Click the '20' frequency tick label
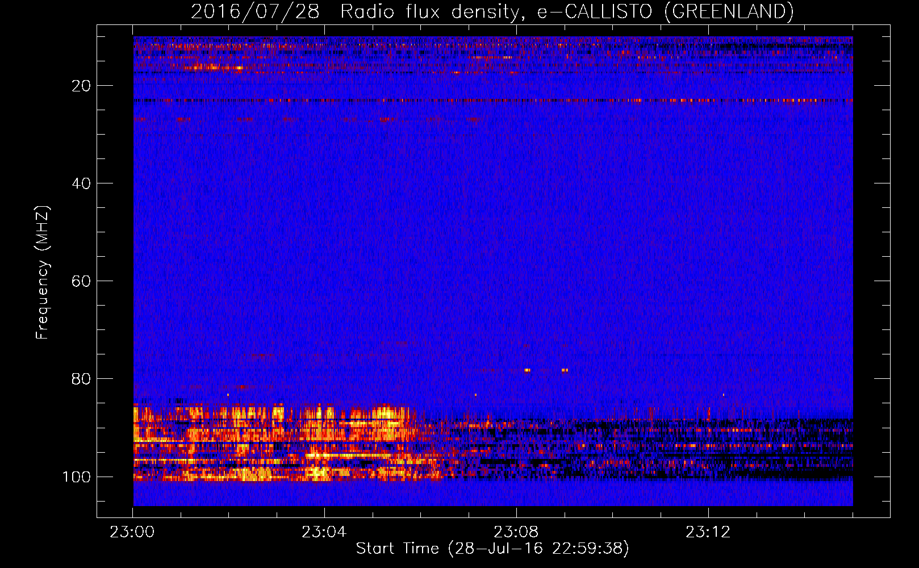This screenshot has width=919, height=568. 81,86
